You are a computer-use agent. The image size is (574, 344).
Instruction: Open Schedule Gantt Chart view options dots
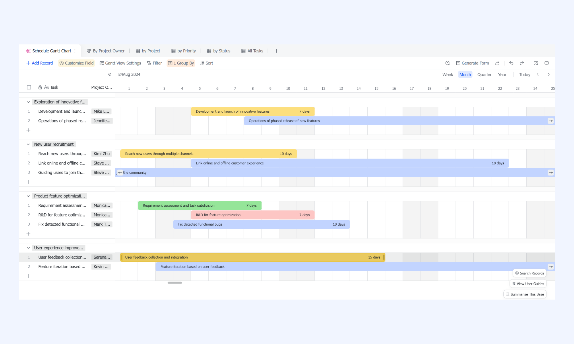pyautogui.click(x=75, y=51)
